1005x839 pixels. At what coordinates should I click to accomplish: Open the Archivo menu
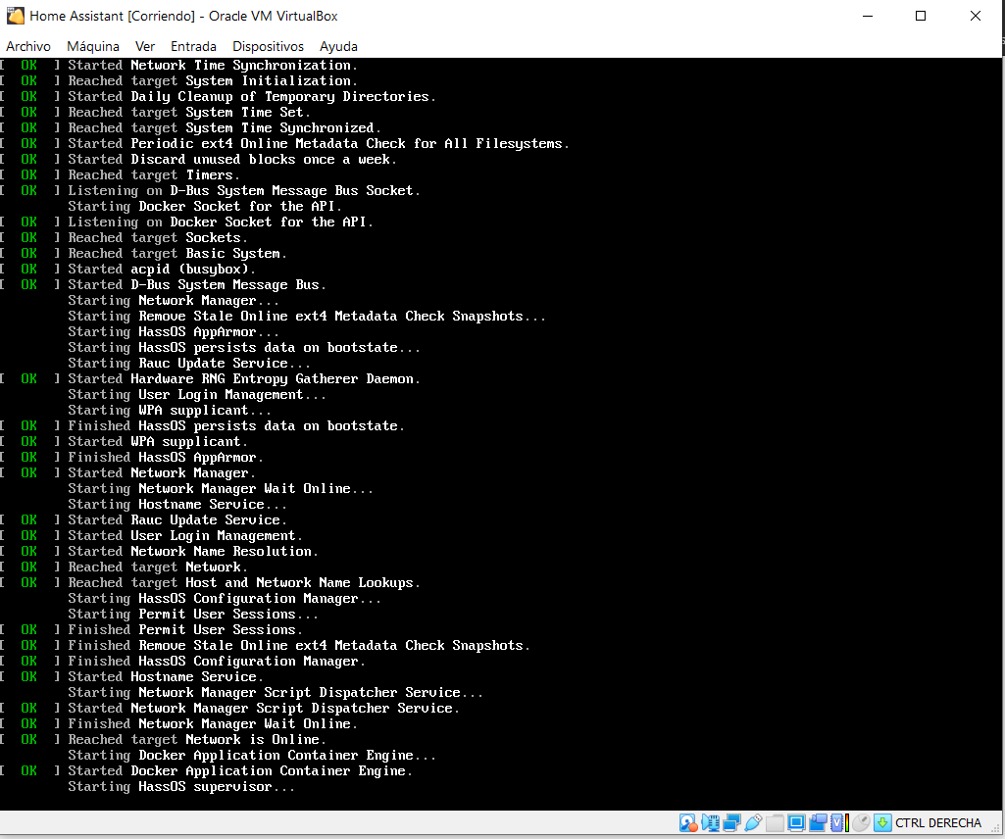pyautogui.click(x=28, y=46)
